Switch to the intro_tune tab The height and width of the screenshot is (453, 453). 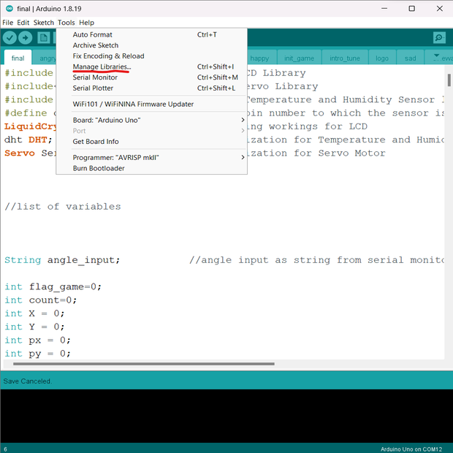click(x=343, y=58)
